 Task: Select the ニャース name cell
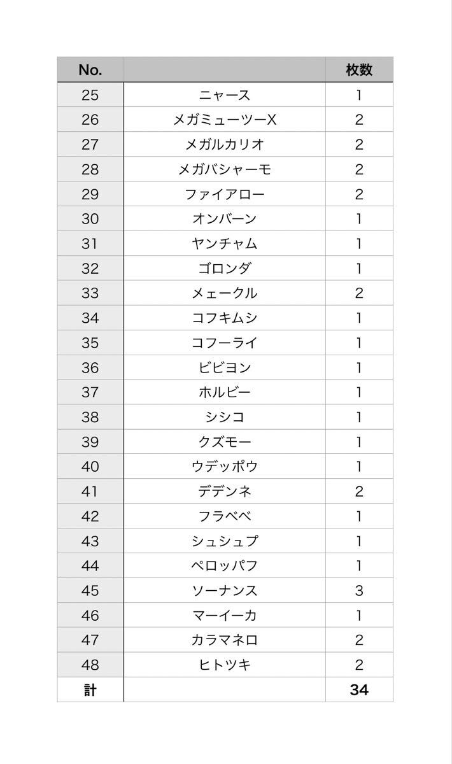tap(225, 95)
